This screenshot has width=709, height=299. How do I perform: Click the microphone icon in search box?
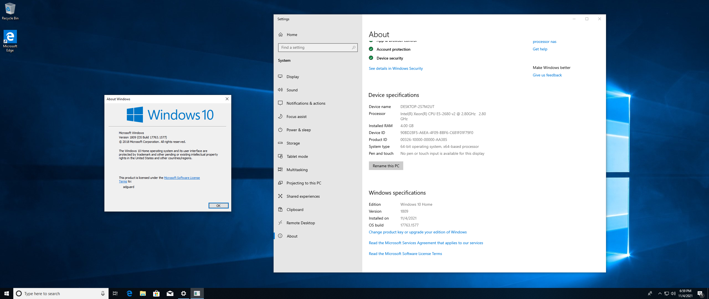(103, 293)
